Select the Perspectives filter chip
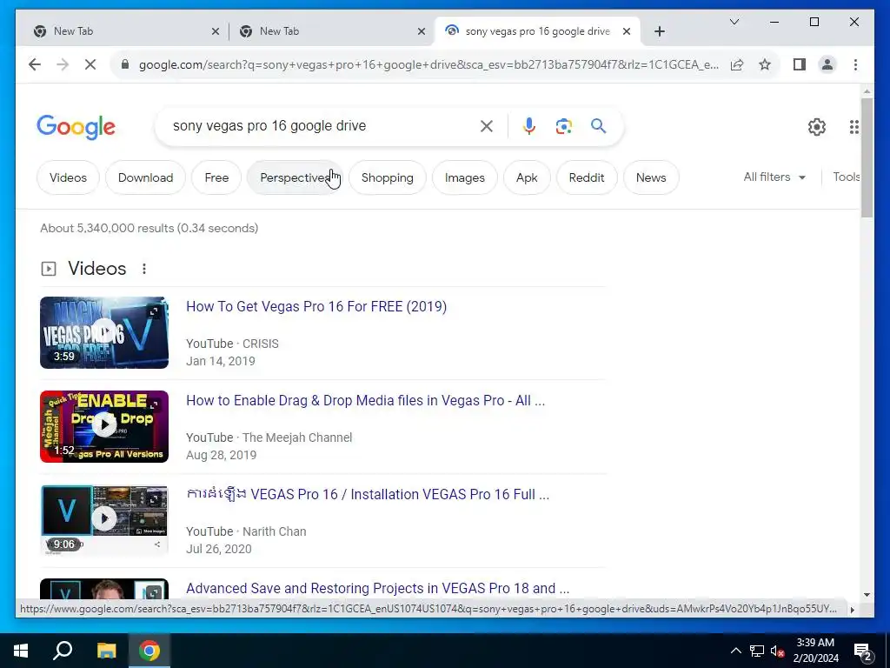 coord(295,177)
